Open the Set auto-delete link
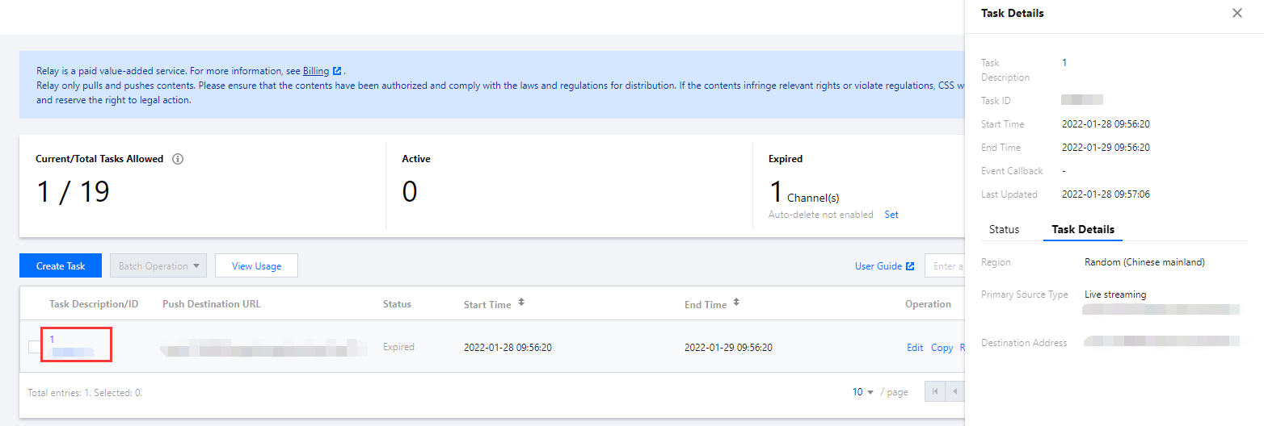Screen dimensions: 1264x426 pos(891,215)
